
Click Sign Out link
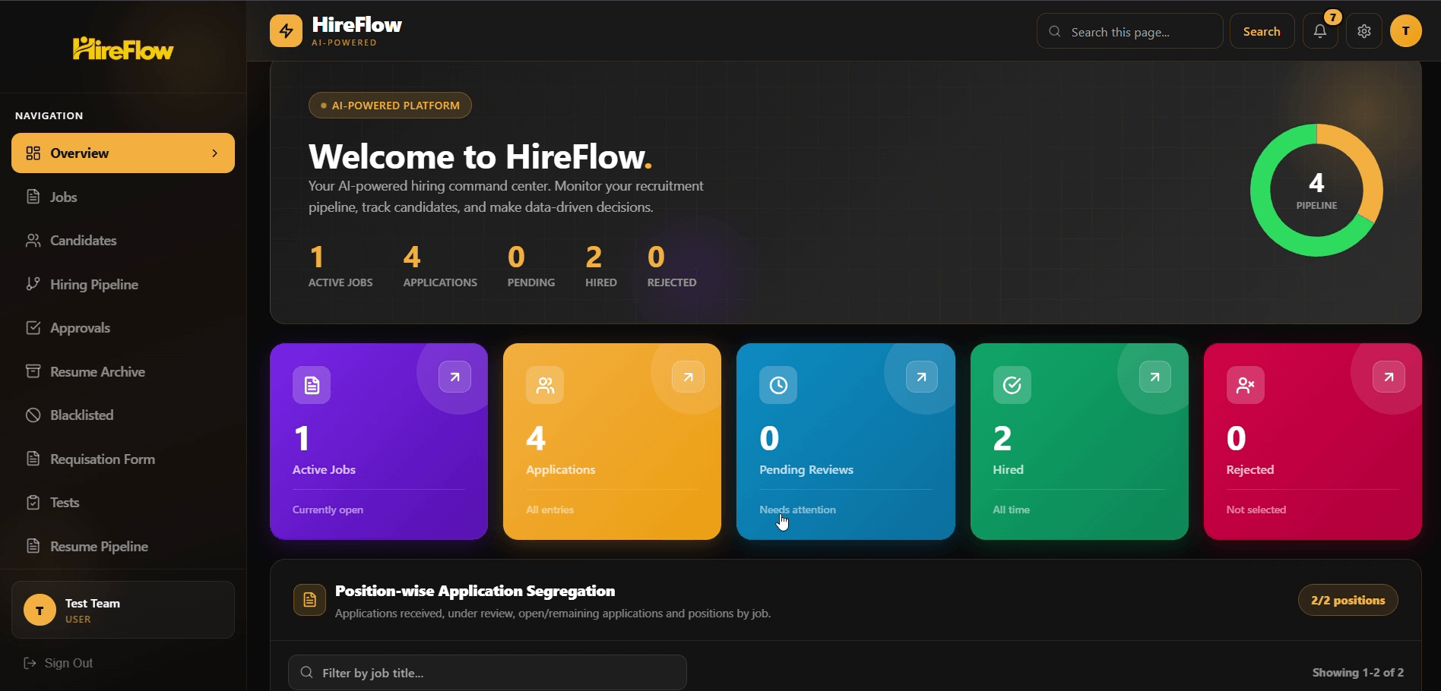(x=59, y=663)
